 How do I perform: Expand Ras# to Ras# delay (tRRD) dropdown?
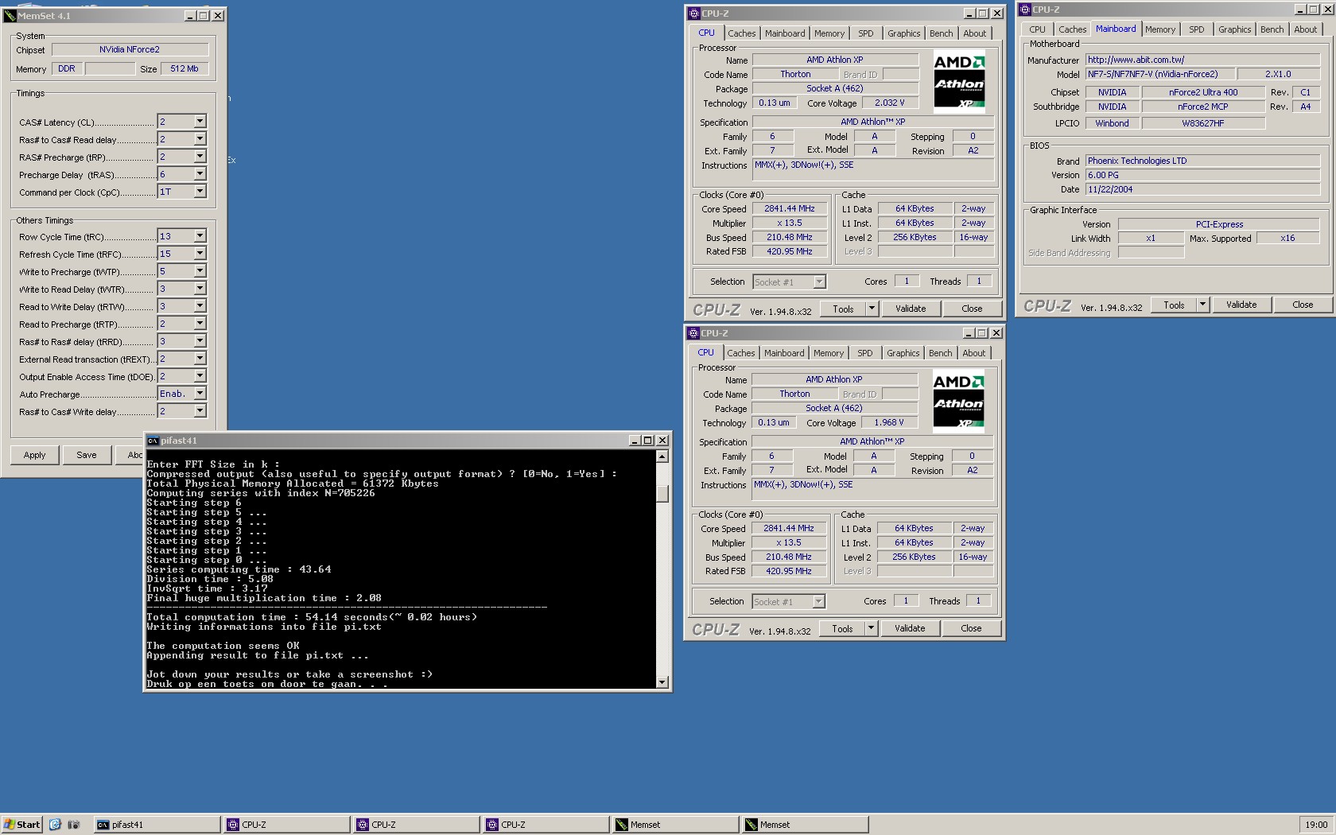200,341
